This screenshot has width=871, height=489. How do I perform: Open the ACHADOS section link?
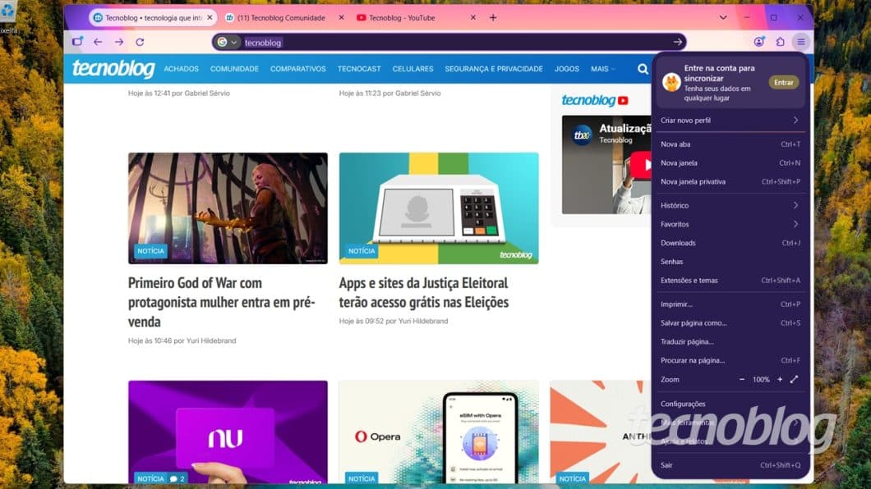click(181, 69)
